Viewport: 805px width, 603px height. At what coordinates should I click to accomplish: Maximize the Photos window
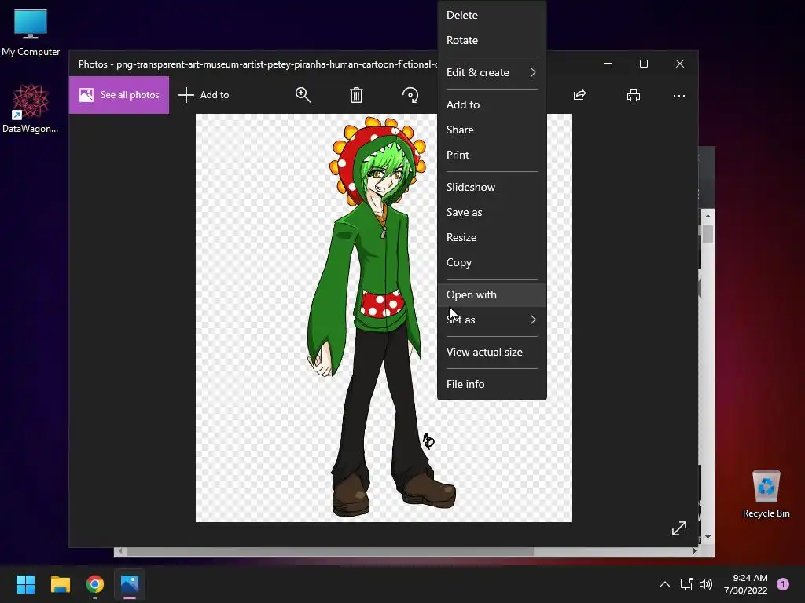(644, 64)
